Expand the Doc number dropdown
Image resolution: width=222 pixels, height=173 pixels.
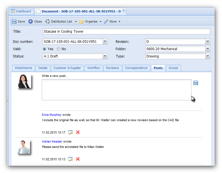pos(105,42)
